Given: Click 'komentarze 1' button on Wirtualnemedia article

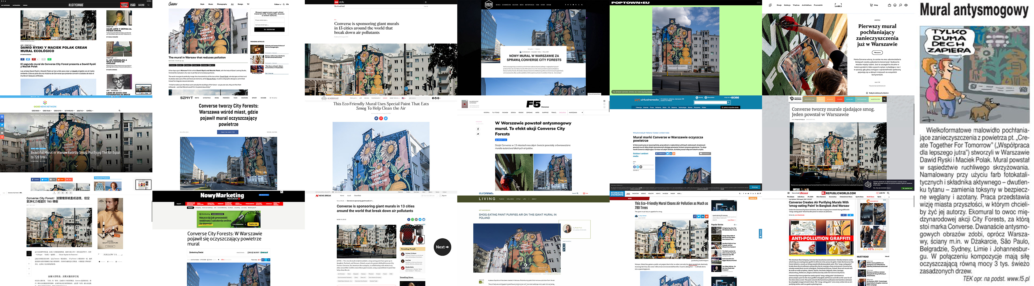Looking at the screenshot, I should click(705, 154).
